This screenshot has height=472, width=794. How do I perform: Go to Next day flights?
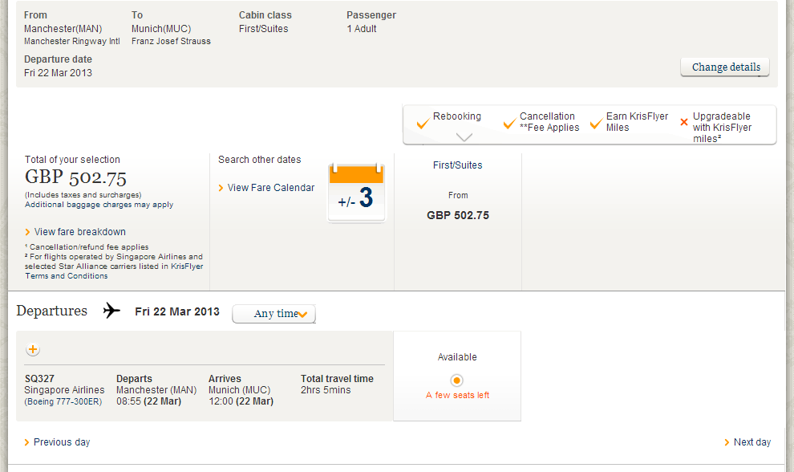click(x=751, y=442)
